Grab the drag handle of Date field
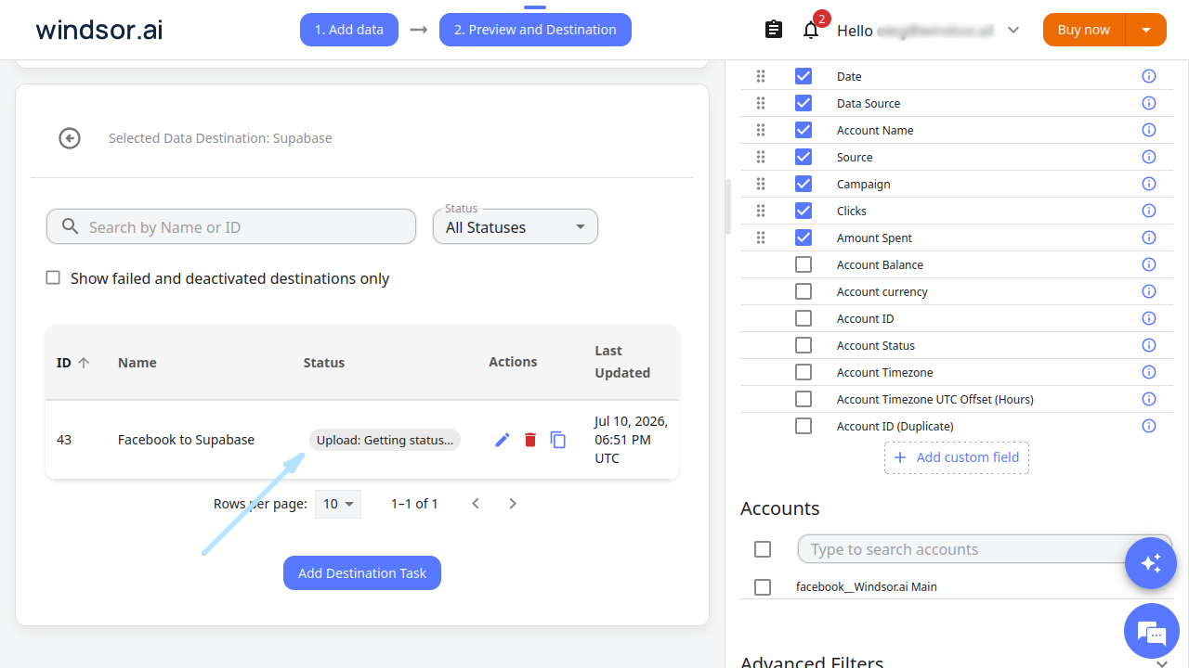The width and height of the screenshot is (1189, 668). (x=761, y=76)
